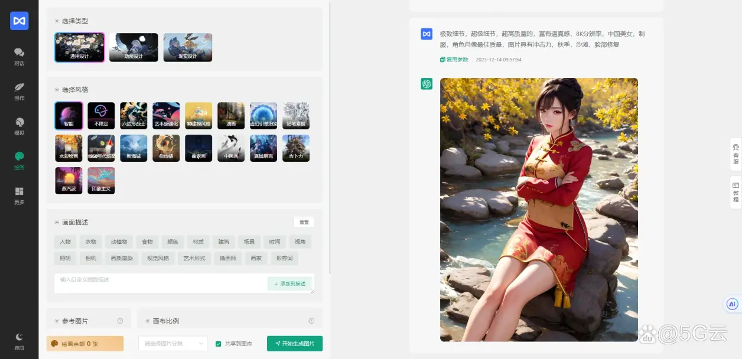Click the 重置 reset button
This screenshot has width=742, height=359.
click(x=304, y=222)
